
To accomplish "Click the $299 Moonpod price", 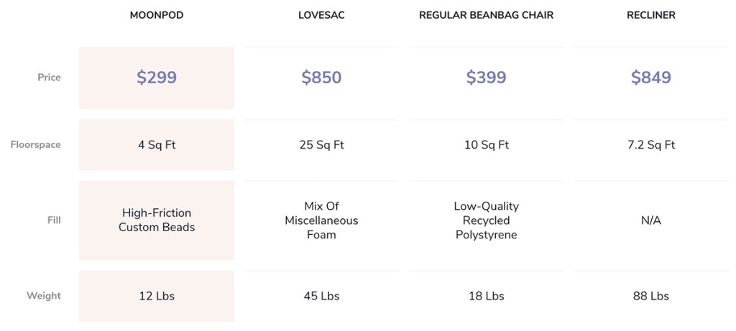I will pyautogui.click(x=157, y=78).
